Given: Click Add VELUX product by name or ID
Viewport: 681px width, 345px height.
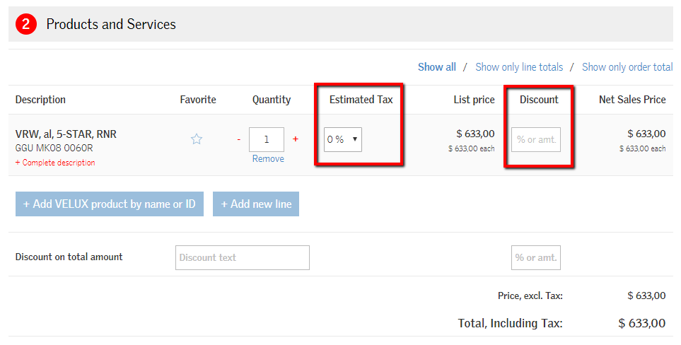Looking at the screenshot, I should tap(110, 204).
